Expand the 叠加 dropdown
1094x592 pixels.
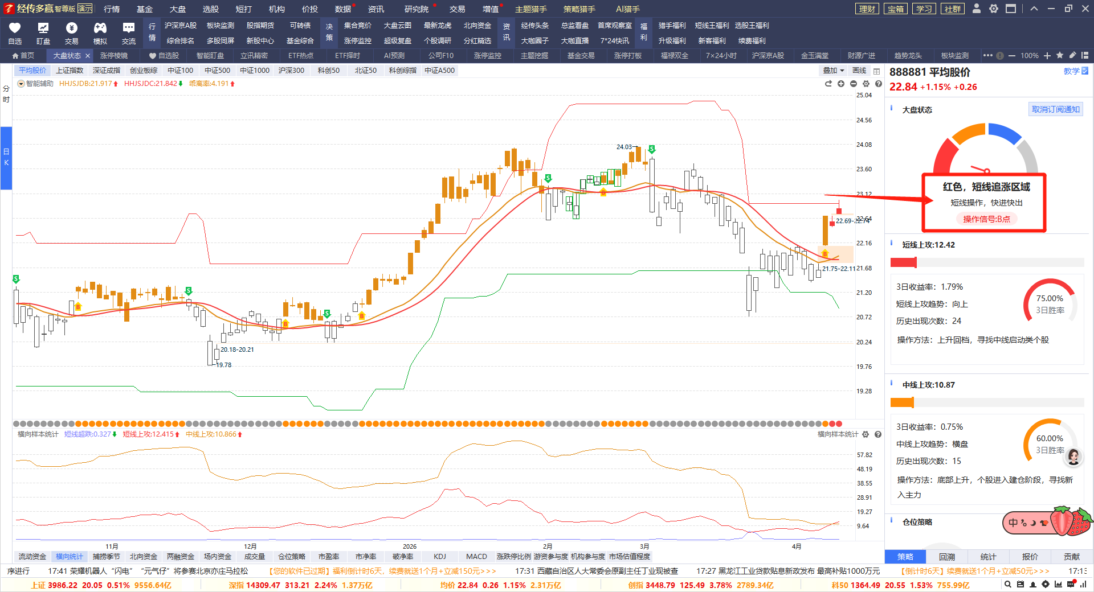[833, 71]
